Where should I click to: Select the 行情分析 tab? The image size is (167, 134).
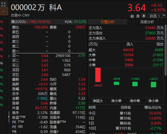click(x=107, y=22)
